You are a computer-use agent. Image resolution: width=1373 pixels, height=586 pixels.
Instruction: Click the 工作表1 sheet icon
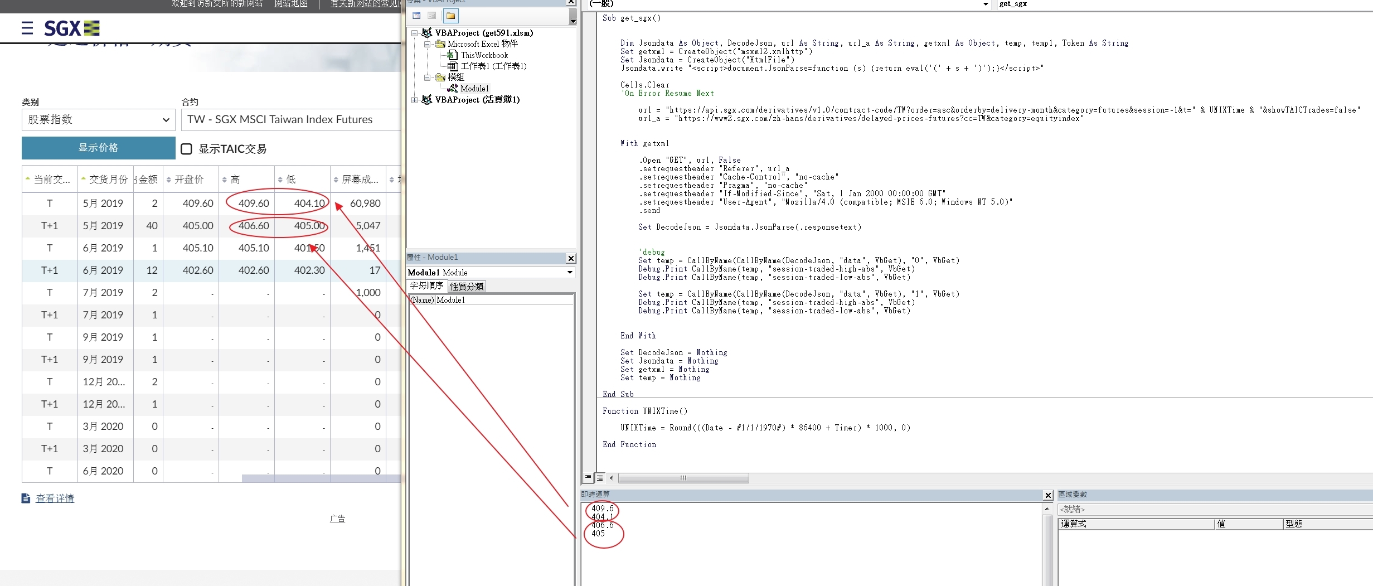click(453, 66)
